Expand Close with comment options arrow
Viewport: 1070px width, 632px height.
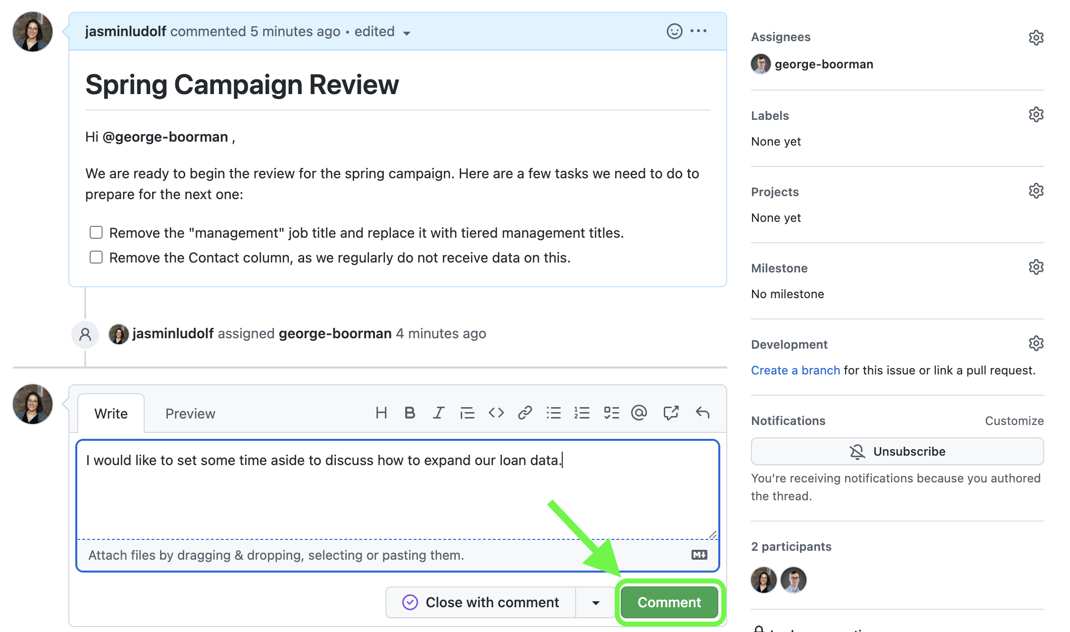click(595, 602)
